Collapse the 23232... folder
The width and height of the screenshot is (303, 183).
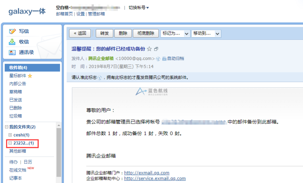point(10,143)
